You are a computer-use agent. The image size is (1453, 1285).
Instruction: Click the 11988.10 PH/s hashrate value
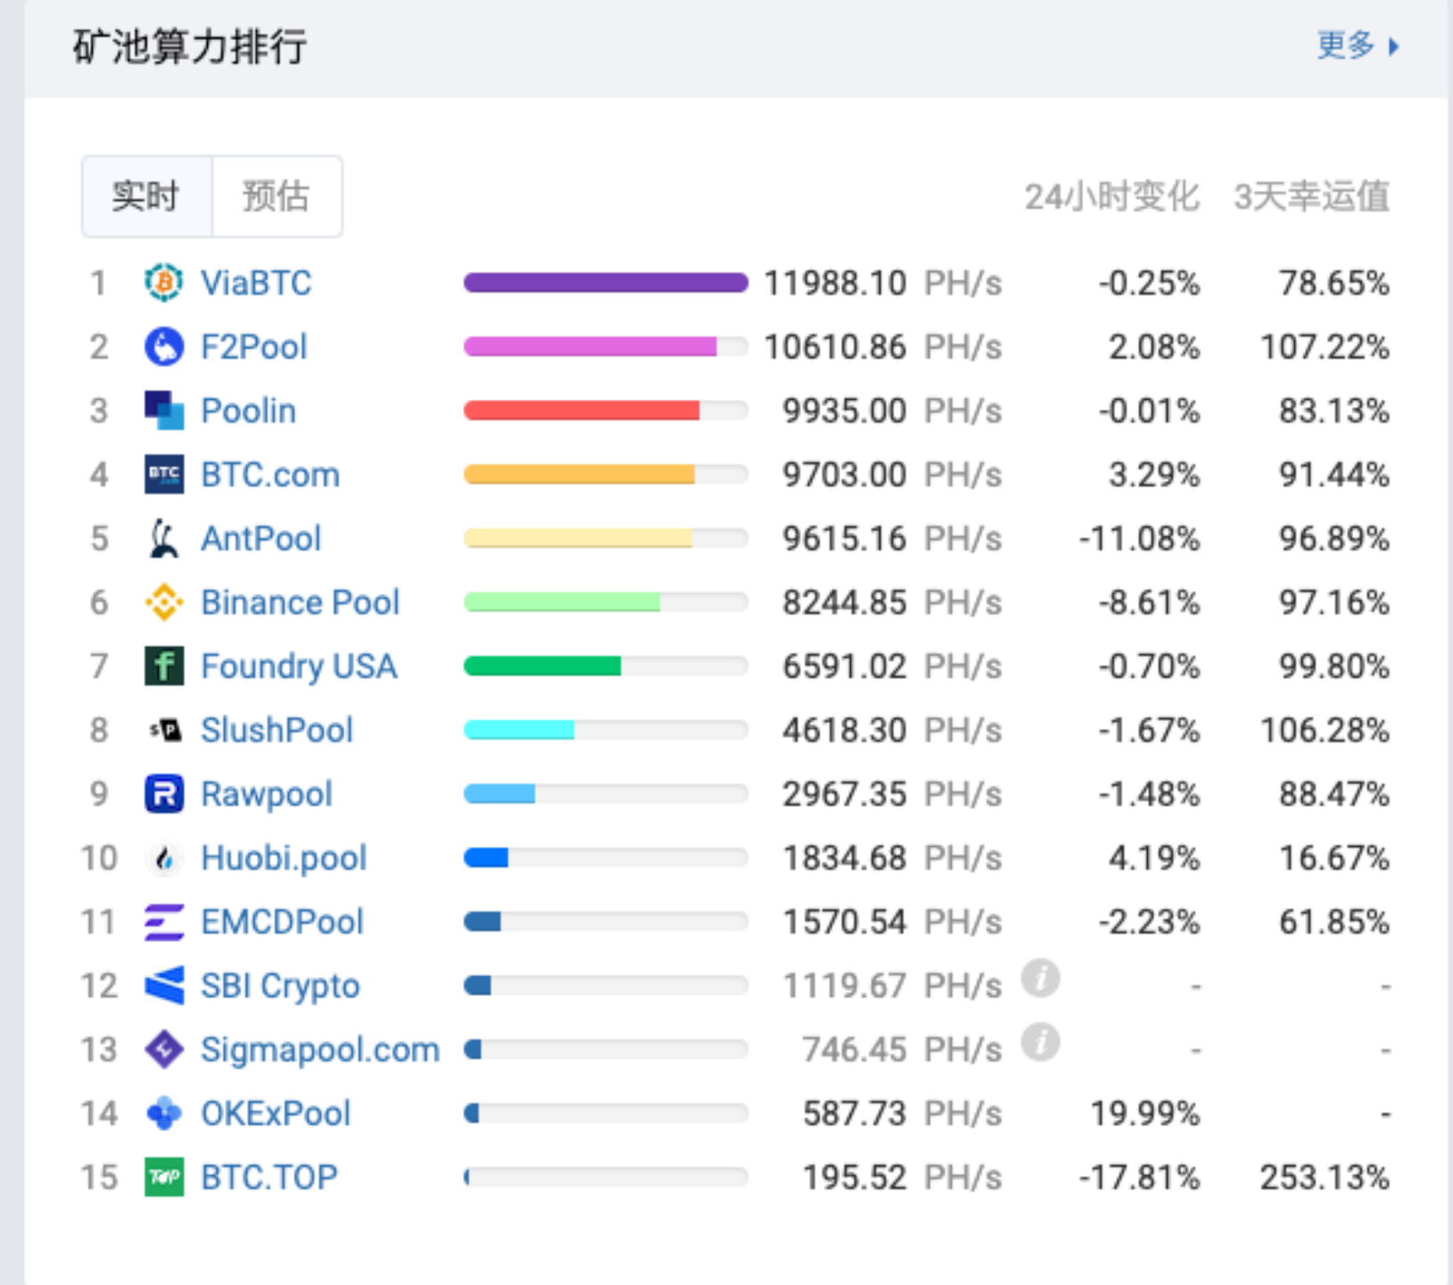883,283
